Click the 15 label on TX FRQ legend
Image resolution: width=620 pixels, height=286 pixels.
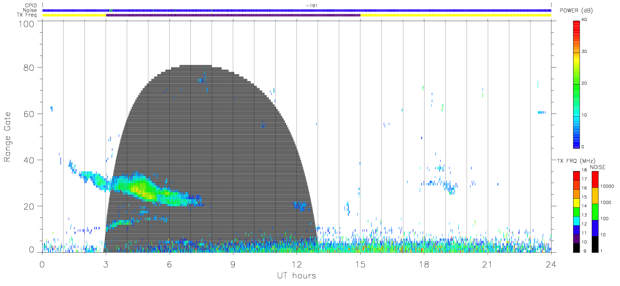[x=584, y=198]
